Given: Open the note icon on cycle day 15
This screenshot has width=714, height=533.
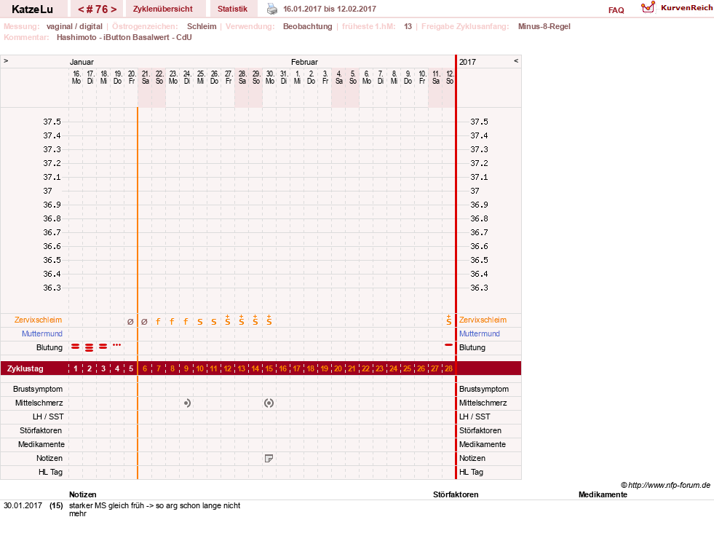Looking at the screenshot, I should tap(269, 458).
